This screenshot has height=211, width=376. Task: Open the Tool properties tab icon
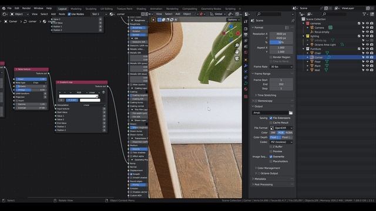(x=246, y=22)
